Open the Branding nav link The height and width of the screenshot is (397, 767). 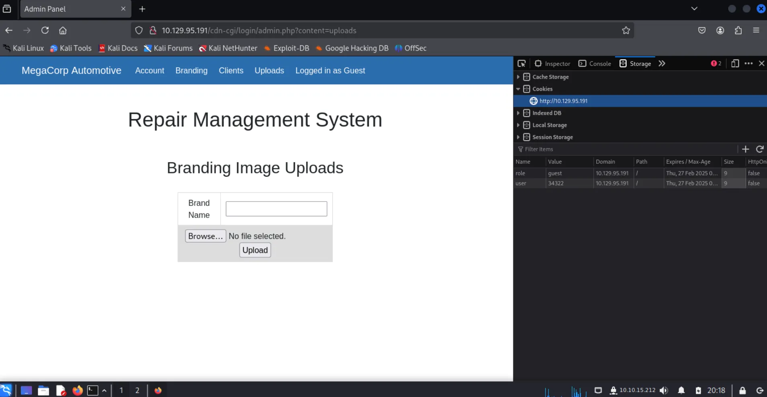[x=191, y=70]
